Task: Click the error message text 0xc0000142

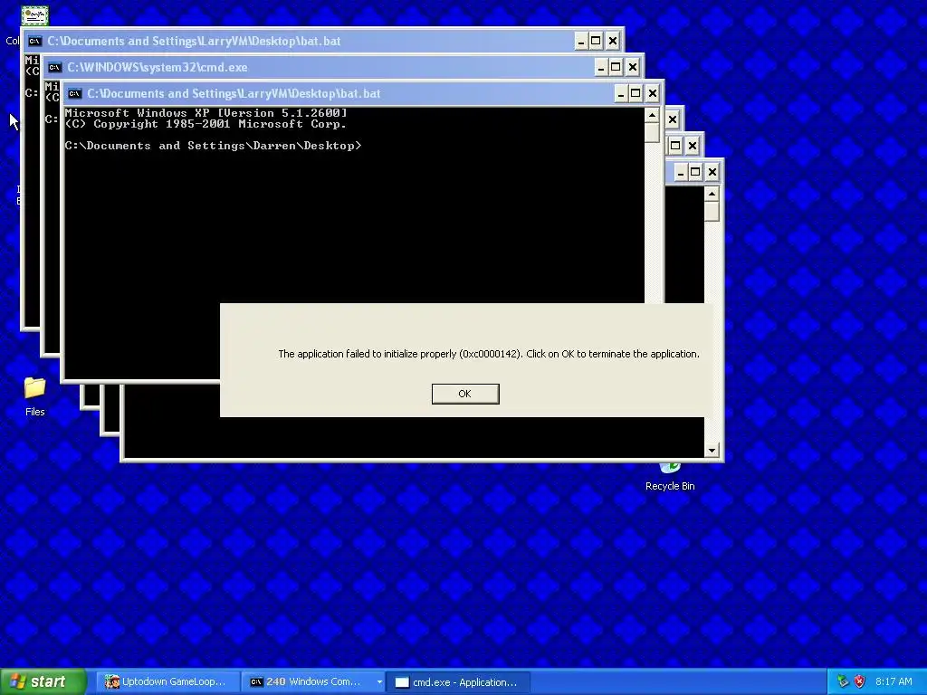Action: pos(491,354)
